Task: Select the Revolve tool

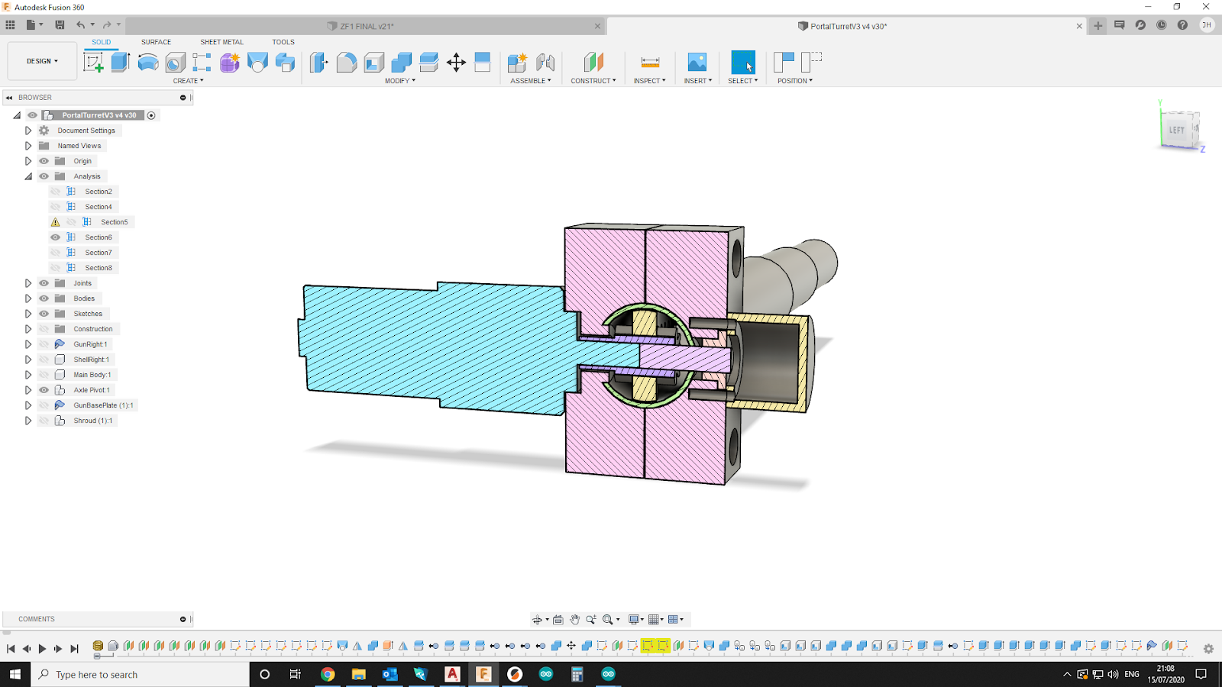Action: coord(148,63)
